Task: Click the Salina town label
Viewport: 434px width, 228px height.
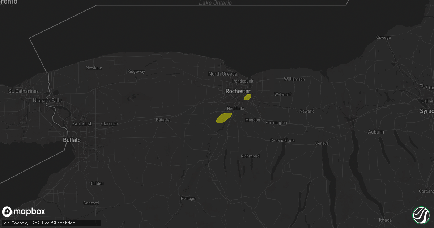Action: 428,101
